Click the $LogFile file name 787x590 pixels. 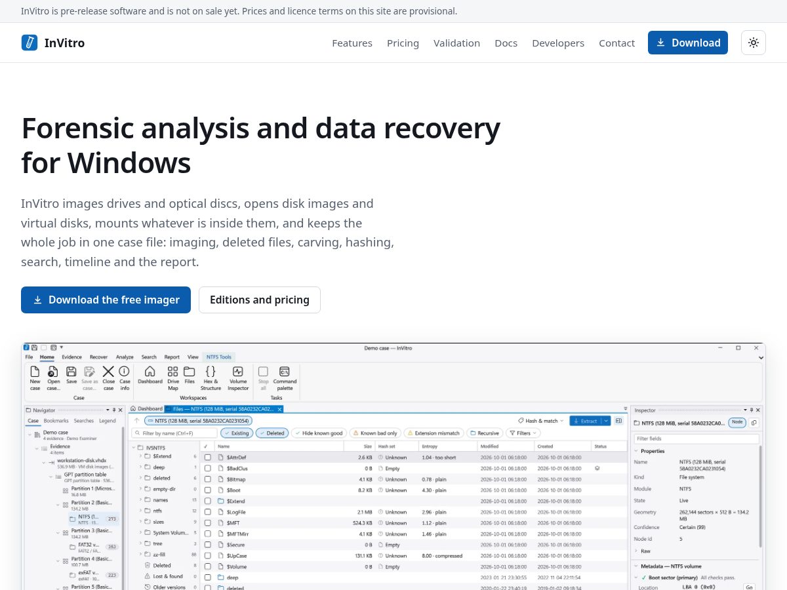point(237,512)
